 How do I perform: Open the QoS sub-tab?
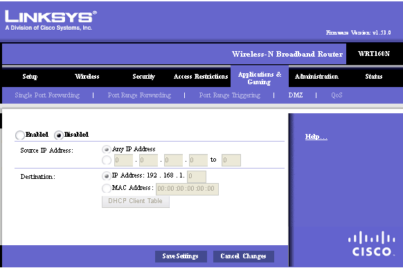pos(337,95)
